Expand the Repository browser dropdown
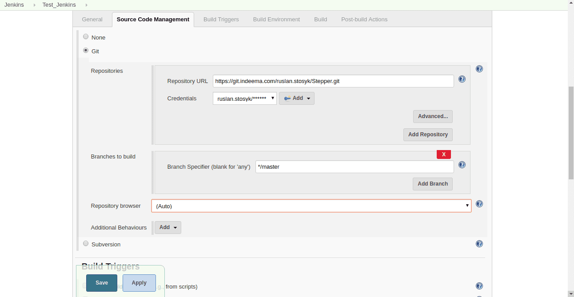Screen dimensions: 574x297 click(x=311, y=206)
